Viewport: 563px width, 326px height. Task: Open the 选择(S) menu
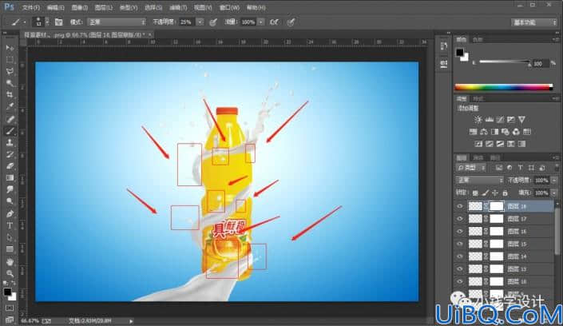(153, 7)
